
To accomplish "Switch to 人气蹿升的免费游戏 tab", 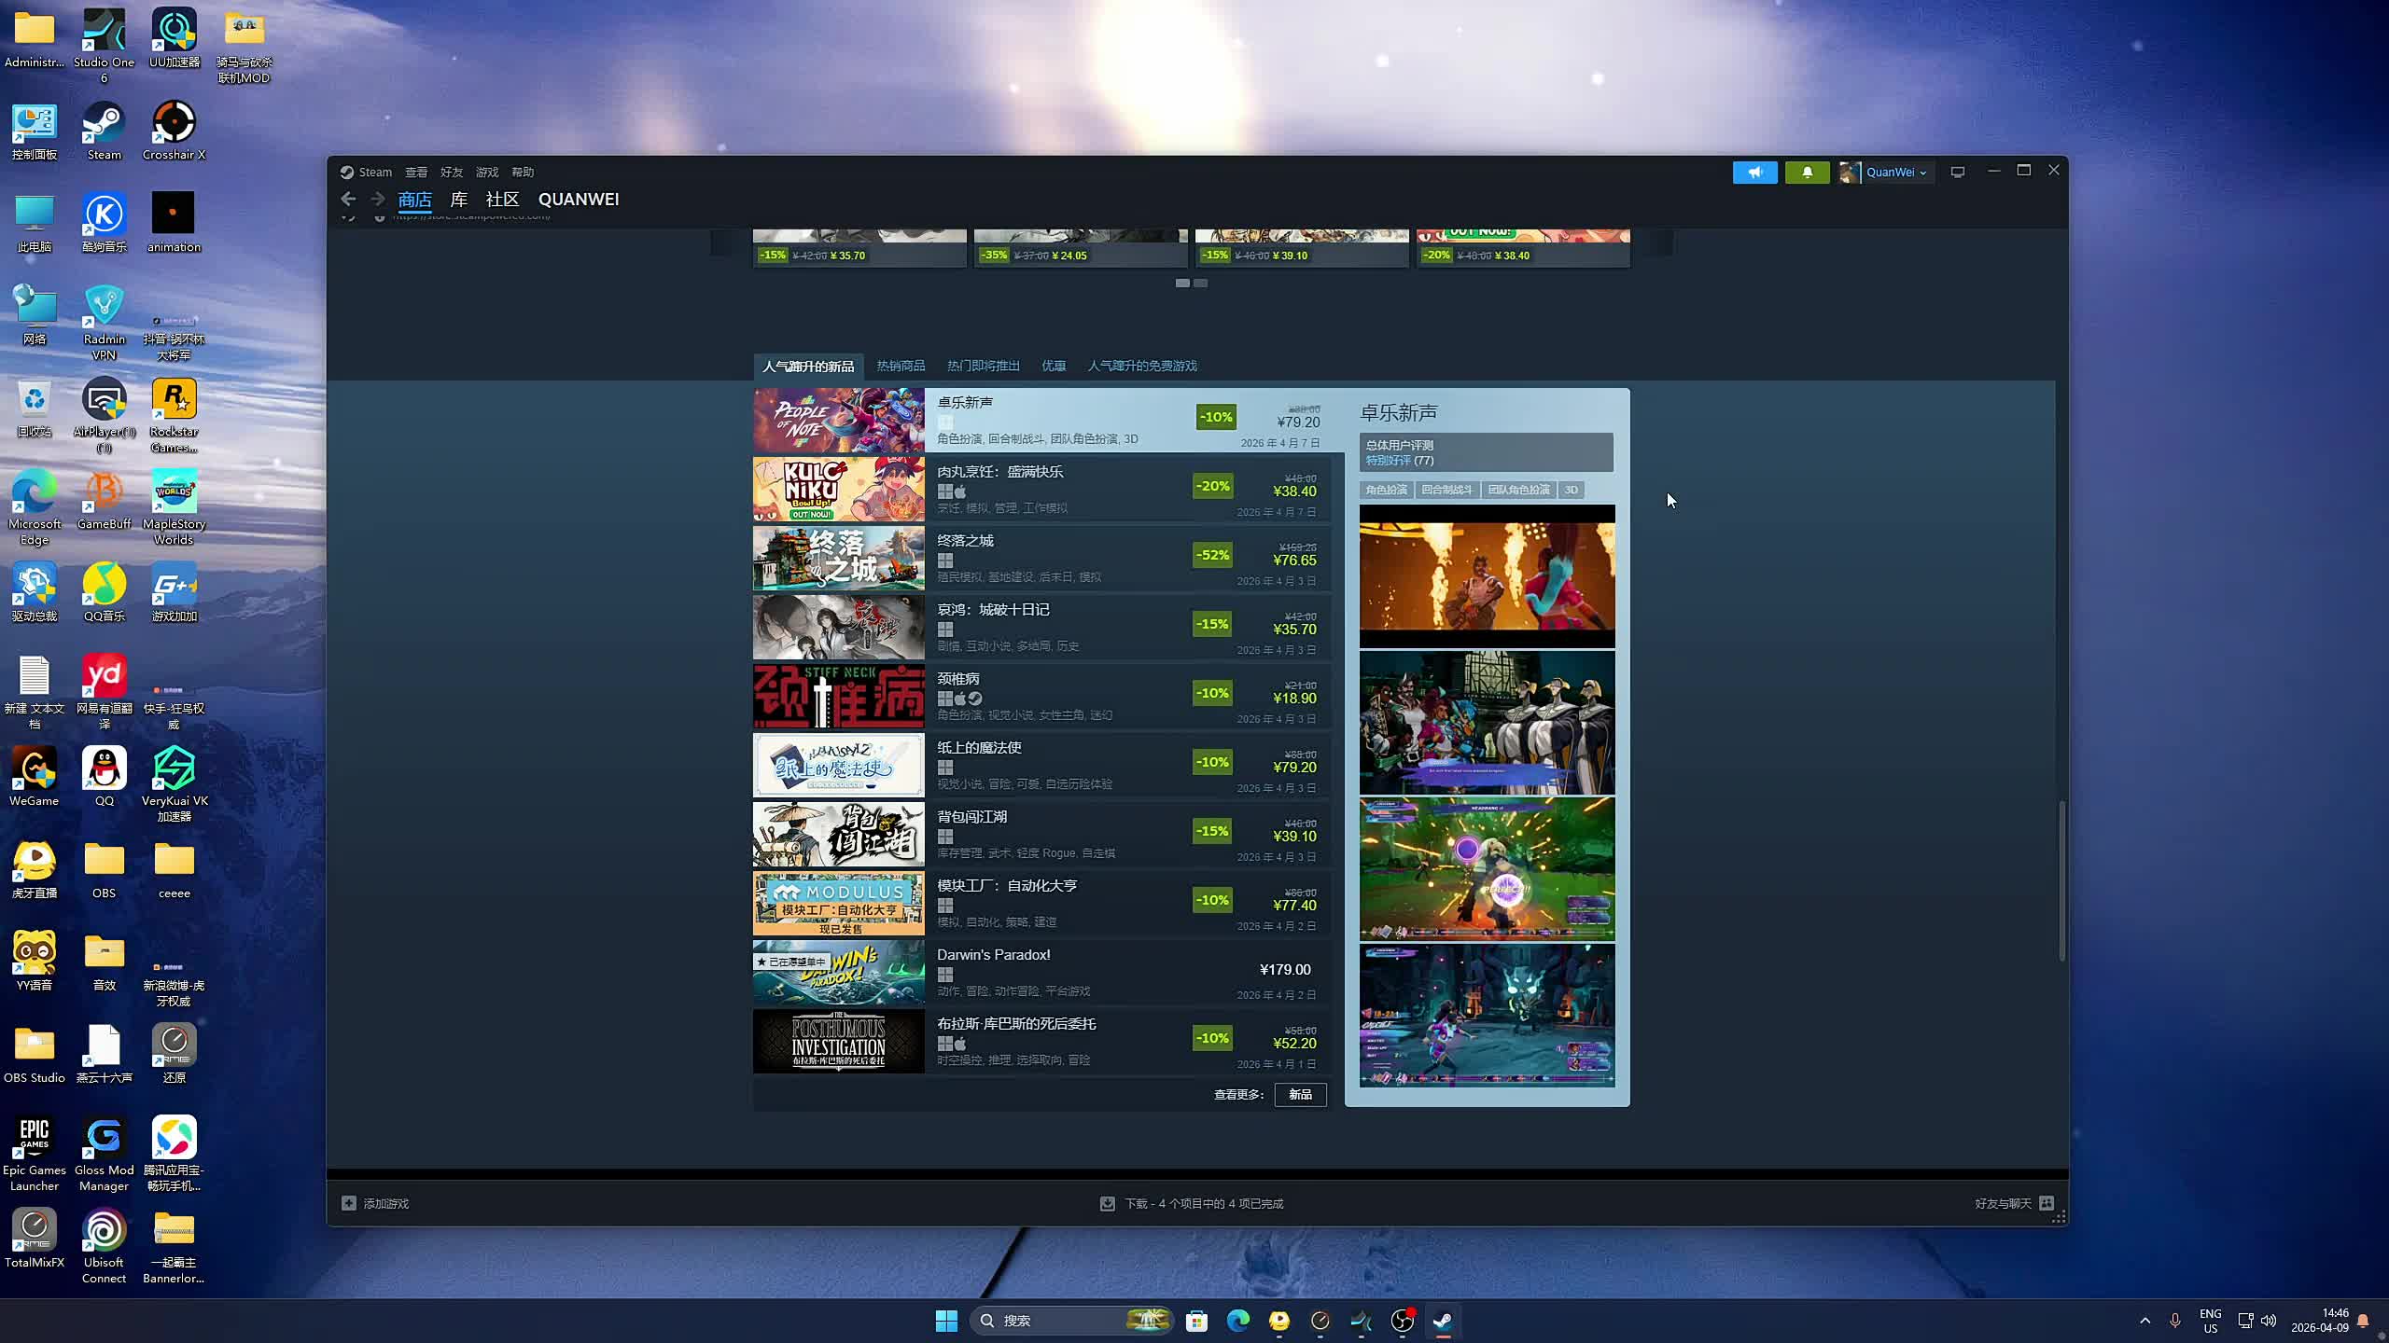I will point(1141,366).
